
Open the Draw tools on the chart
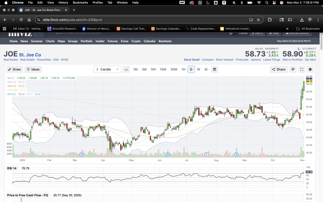pos(14,69)
